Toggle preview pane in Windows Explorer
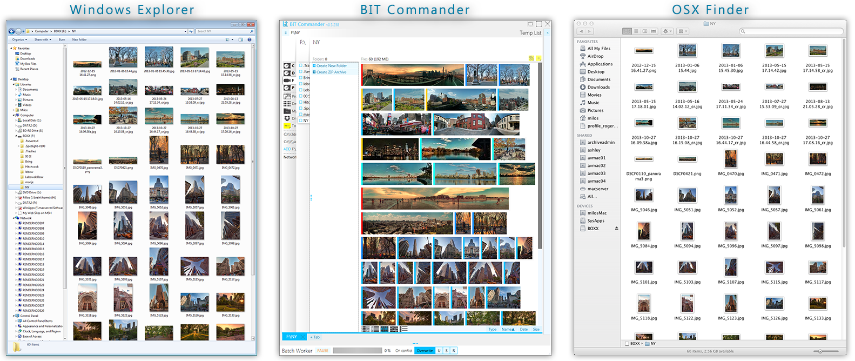This screenshot has height=361, width=855. click(x=240, y=39)
